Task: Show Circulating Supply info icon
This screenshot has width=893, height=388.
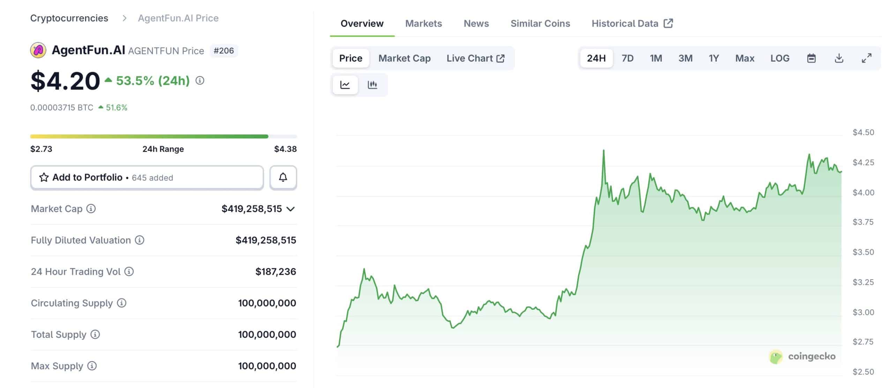Action: (121, 303)
